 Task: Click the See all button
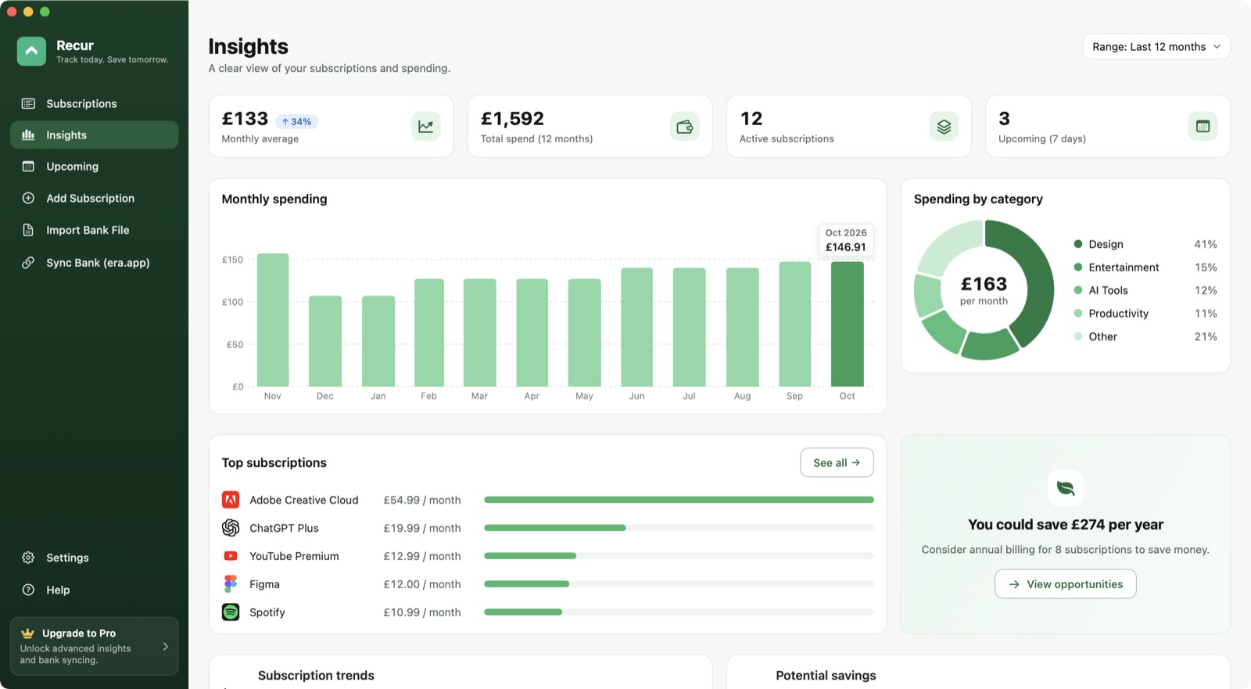[837, 463]
